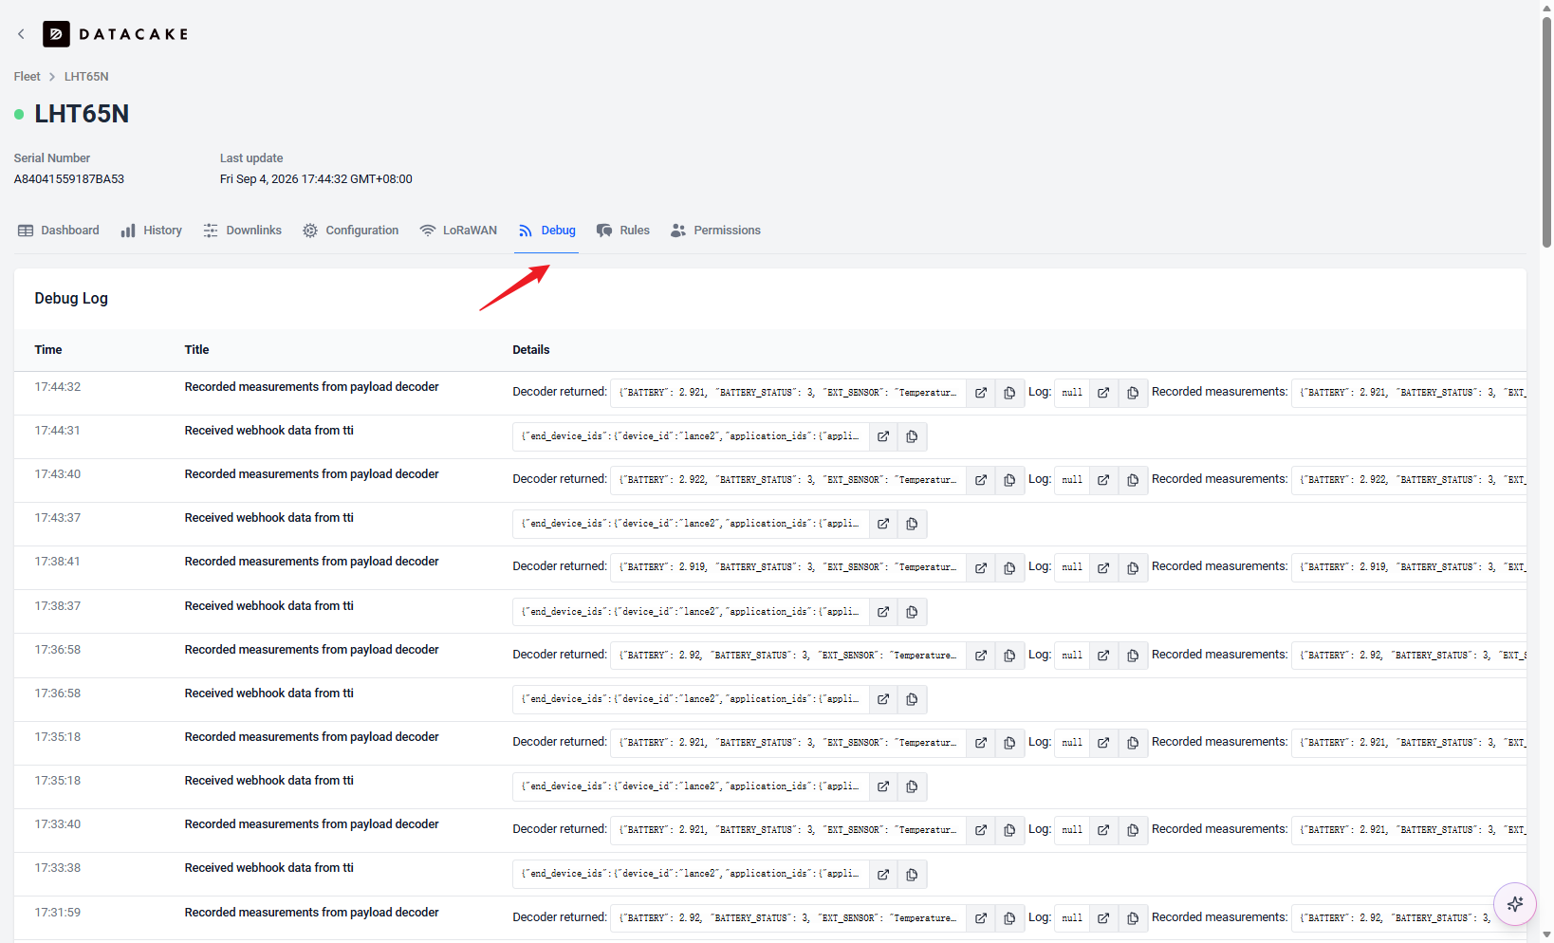Click the 17:38:41 Recorded measurements title
Screen dimensions: 1554x943
point(312,562)
